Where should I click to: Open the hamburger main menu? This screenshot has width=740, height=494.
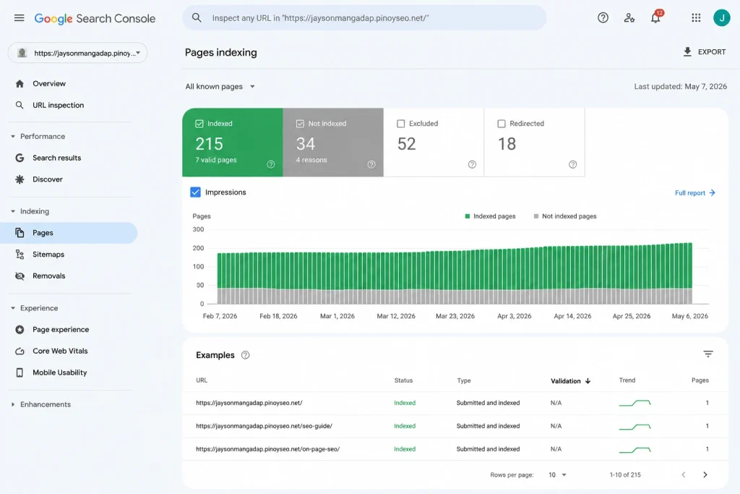[19, 18]
